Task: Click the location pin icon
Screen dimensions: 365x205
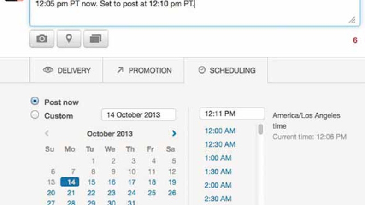Action: tap(69, 39)
